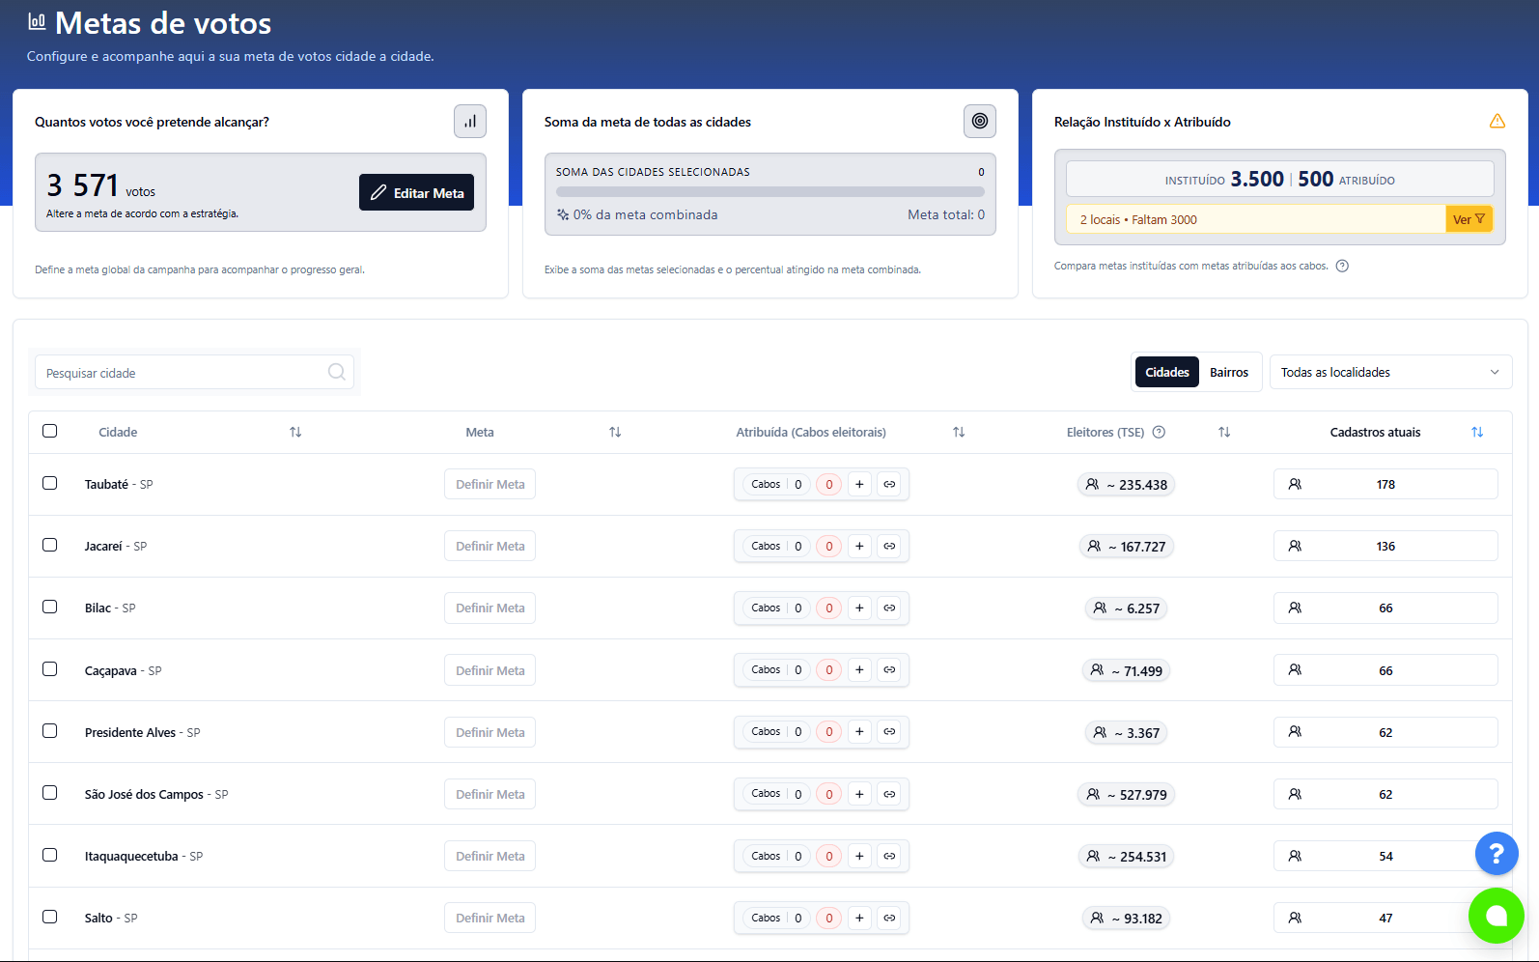The height and width of the screenshot is (962, 1539).
Task: Click the link icon in the Bilac row
Action: tap(889, 608)
